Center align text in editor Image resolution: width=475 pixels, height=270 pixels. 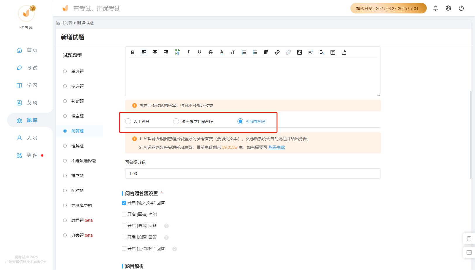tap(155, 52)
